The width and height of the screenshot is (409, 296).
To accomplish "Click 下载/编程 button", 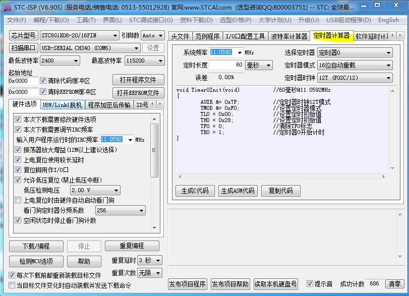I will (36, 246).
